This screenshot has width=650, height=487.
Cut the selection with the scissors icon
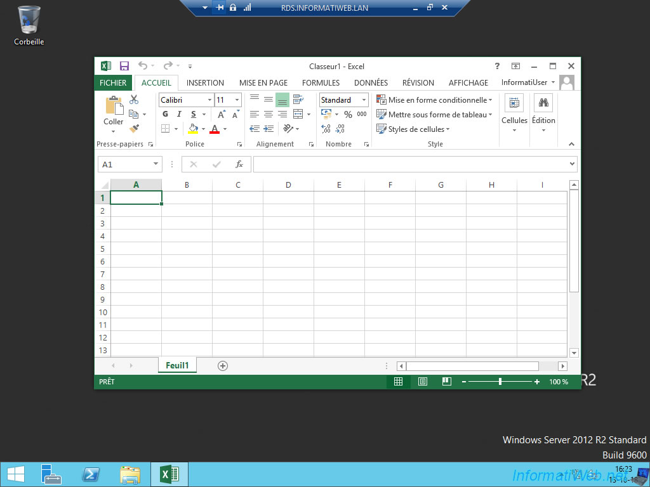133,100
